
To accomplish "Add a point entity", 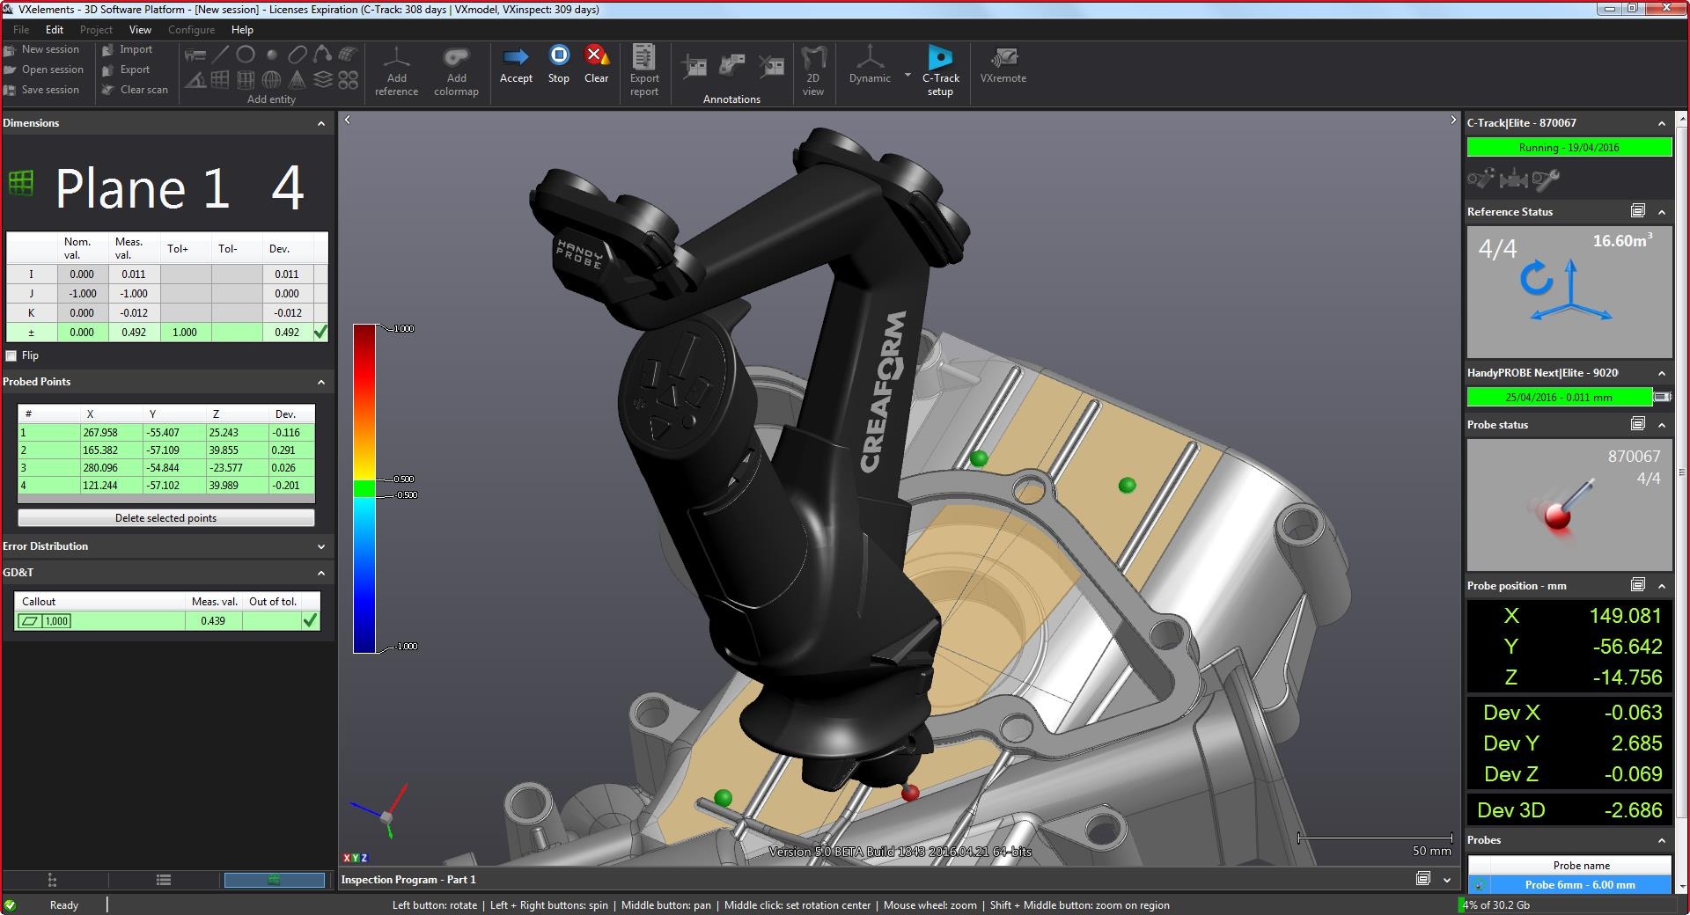I will pos(272,55).
